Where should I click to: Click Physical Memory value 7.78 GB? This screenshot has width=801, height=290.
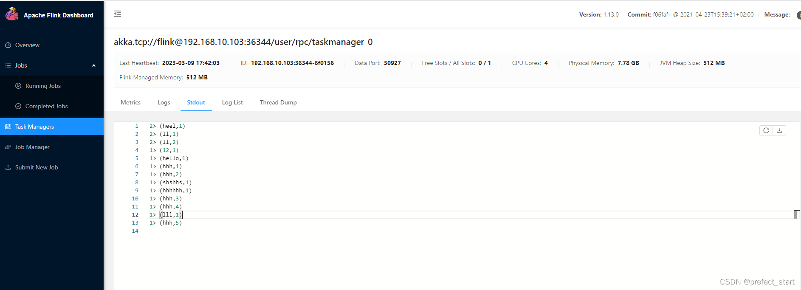click(x=628, y=63)
